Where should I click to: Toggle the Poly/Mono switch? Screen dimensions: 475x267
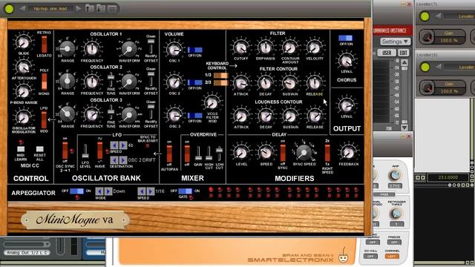[x=45, y=82]
